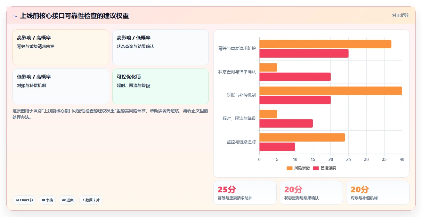Click the 对比矩阵 label in the header

coord(400,15)
